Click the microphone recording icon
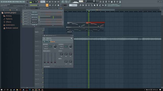This screenshot has height=91, width=163. pyautogui.click(x=106, y=2)
